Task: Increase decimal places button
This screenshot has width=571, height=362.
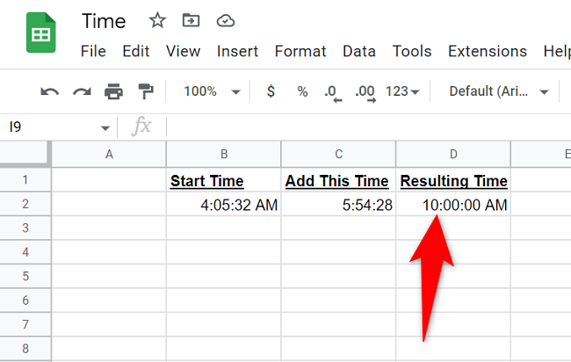Action: 365,93
